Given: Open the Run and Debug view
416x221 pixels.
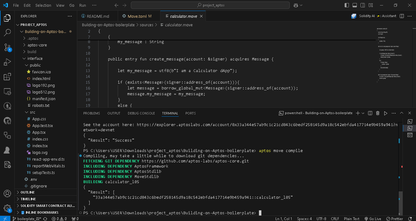Looking at the screenshot, I should (x=7, y=62).
